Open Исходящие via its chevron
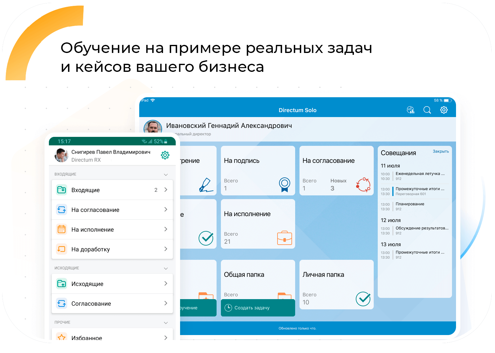The image size is (495, 353). point(166,283)
